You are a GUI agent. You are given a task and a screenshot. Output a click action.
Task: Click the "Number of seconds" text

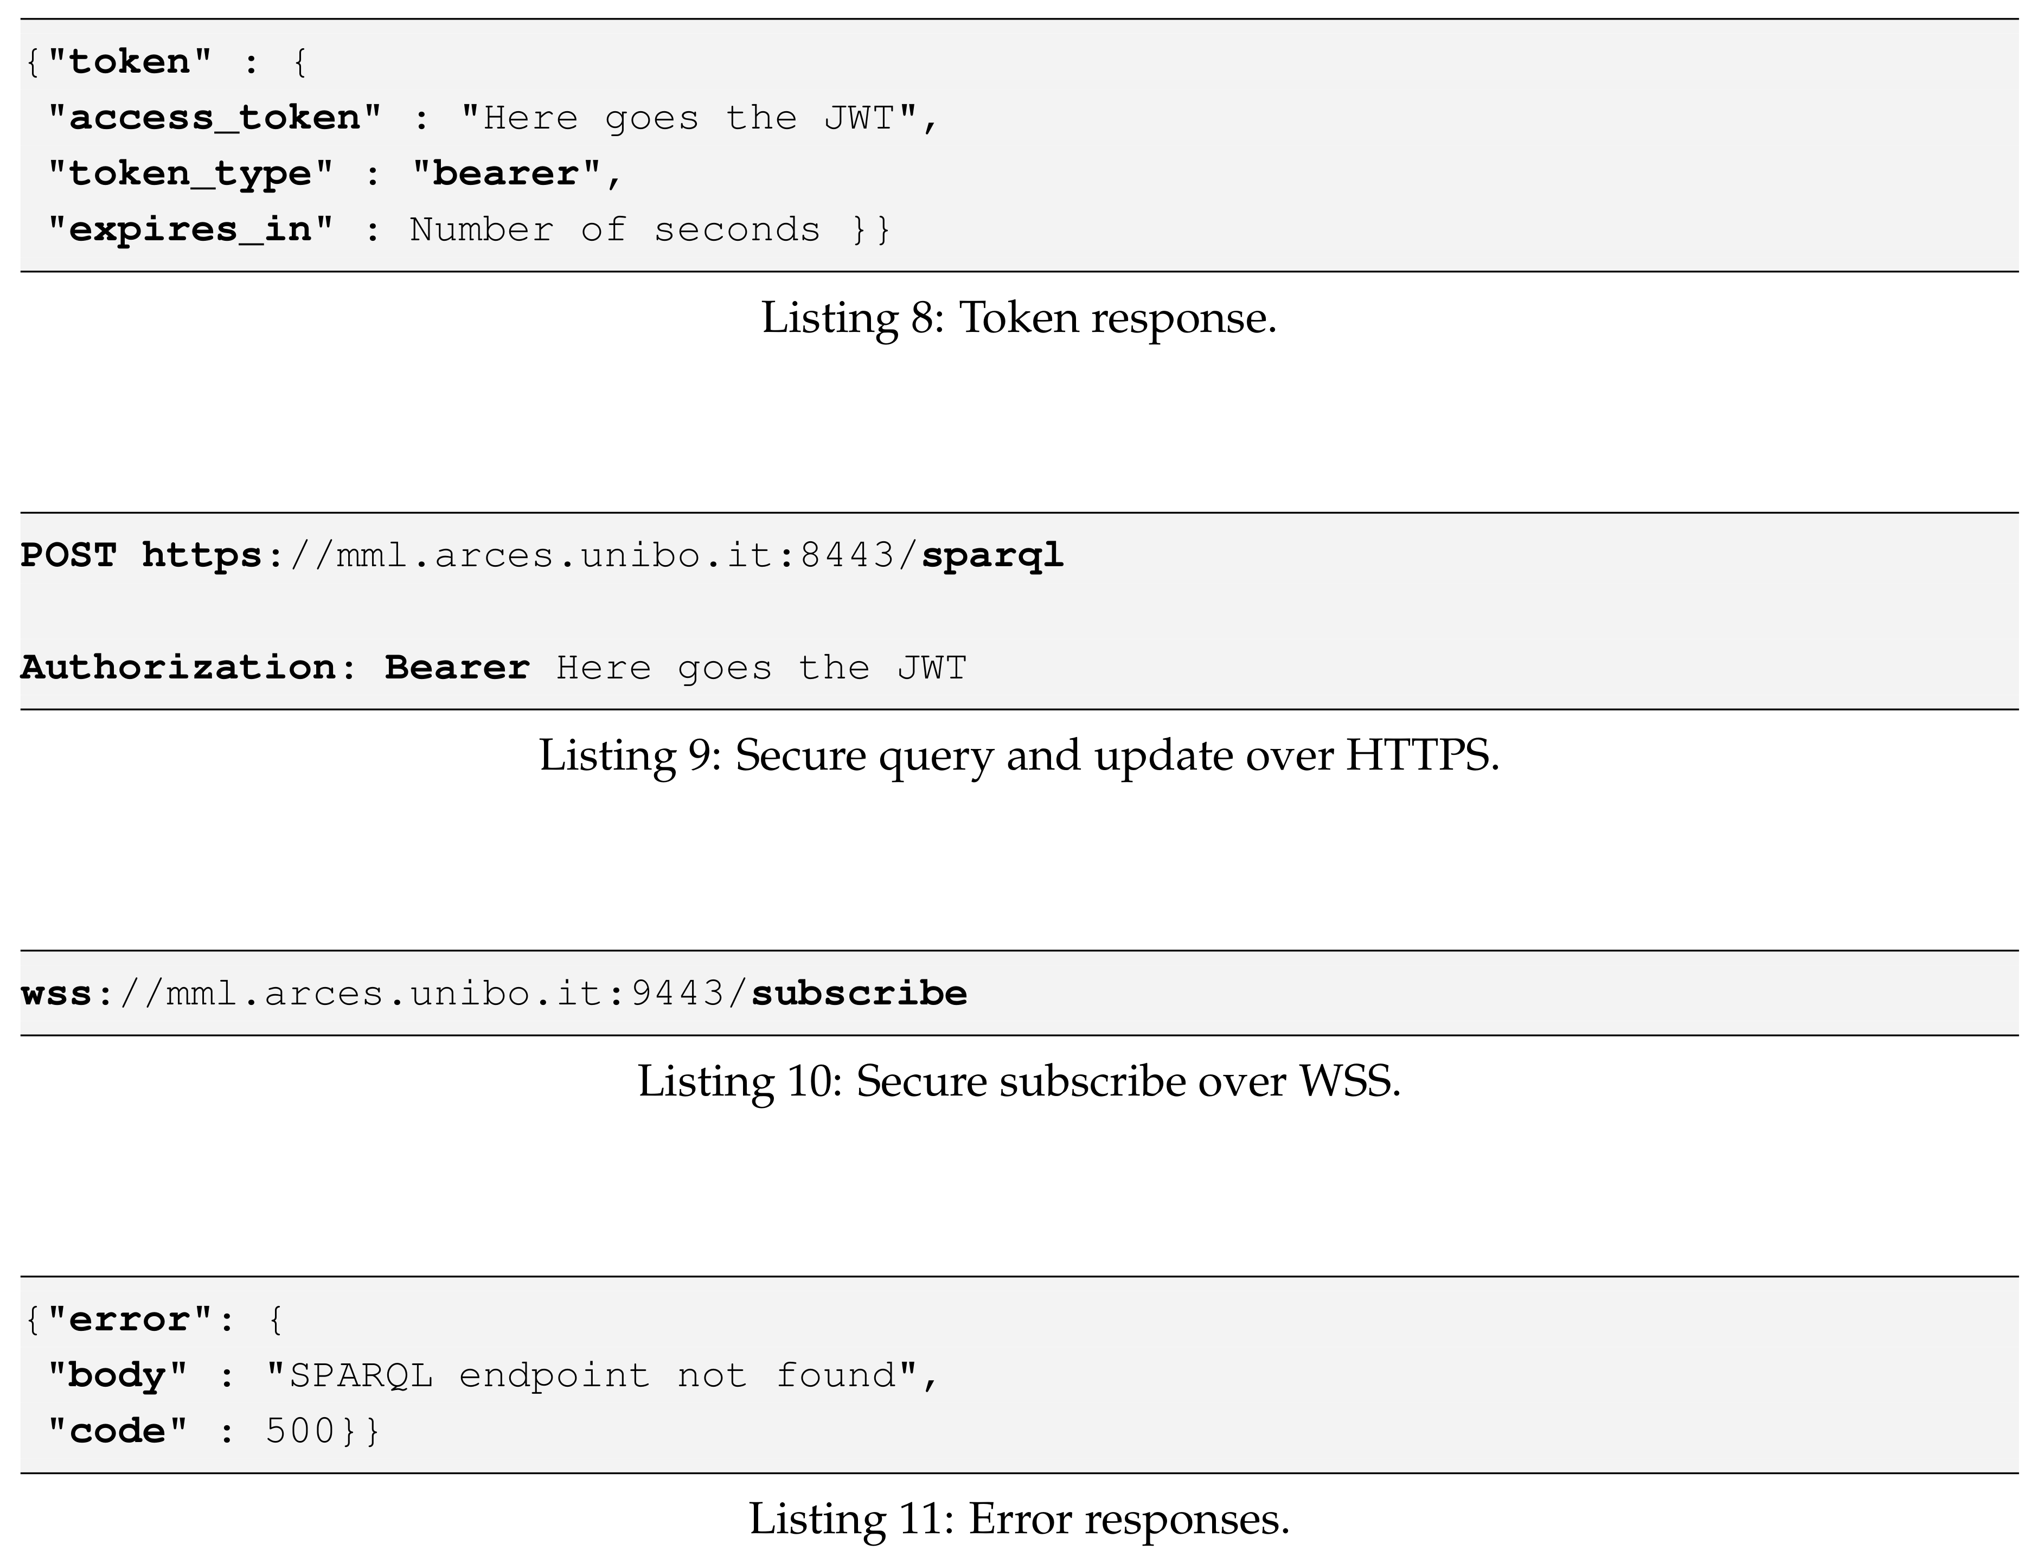click(615, 230)
